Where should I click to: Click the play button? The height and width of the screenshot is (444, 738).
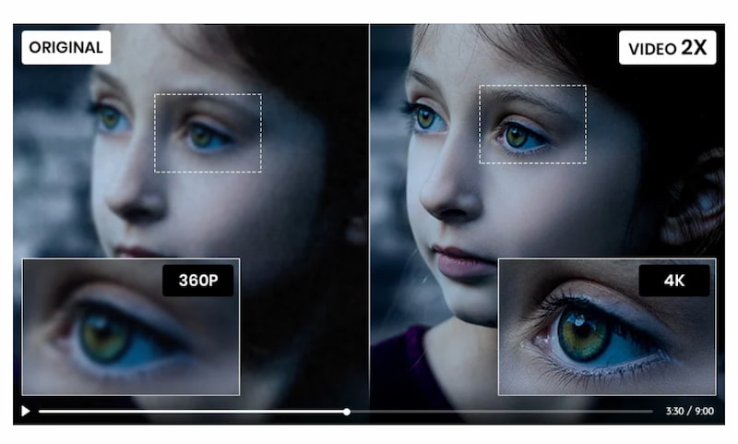click(x=26, y=411)
